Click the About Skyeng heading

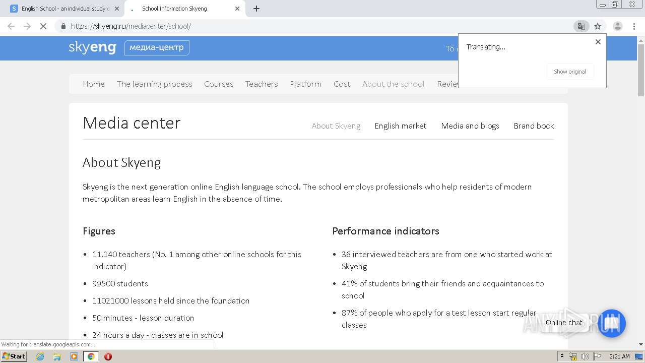pyautogui.click(x=121, y=162)
